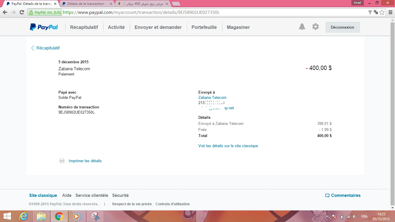This screenshot has height=222, width=395.
Task: Launch Internet Explorer from the taskbar
Action: [23, 216]
